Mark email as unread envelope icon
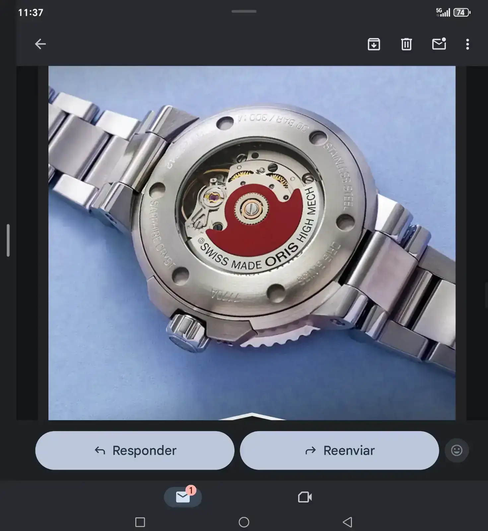Viewport: 488px width, 531px height. [x=439, y=44]
